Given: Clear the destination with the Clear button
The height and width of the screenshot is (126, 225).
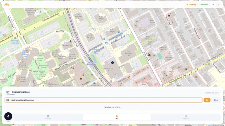Looking at the screenshot, I should 216,100.
